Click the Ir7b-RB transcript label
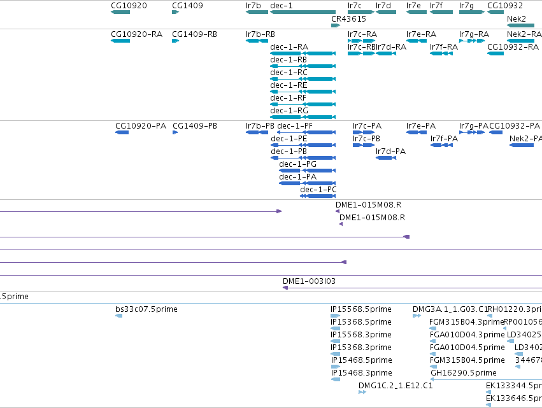 [x=260, y=34]
